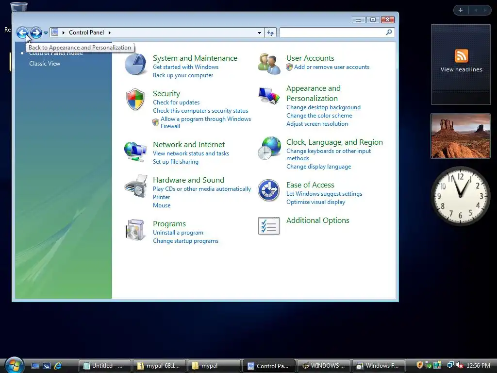Click the Additional Options checklist icon

[269, 226]
